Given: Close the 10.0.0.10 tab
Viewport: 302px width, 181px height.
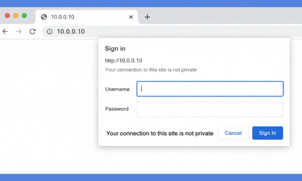Looking at the screenshot, I should tap(131, 17).
